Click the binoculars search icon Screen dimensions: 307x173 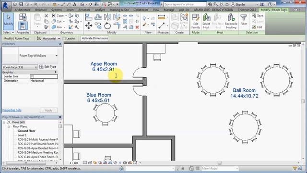click(x=210, y=4)
